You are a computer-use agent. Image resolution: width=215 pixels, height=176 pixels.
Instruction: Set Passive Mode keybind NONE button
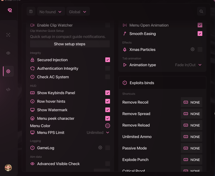(191, 148)
